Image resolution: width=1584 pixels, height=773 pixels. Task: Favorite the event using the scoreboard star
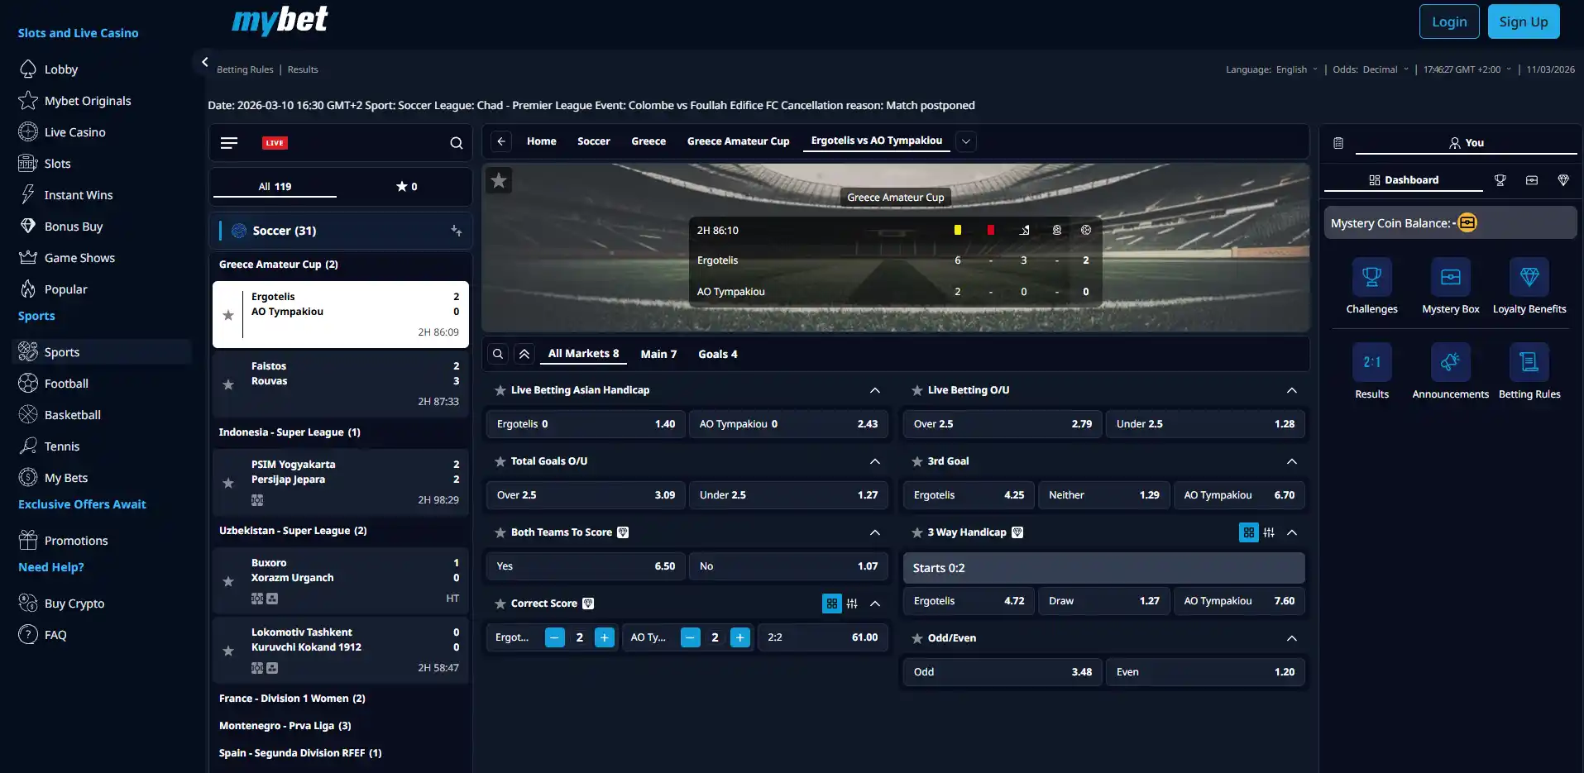[x=499, y=180]
